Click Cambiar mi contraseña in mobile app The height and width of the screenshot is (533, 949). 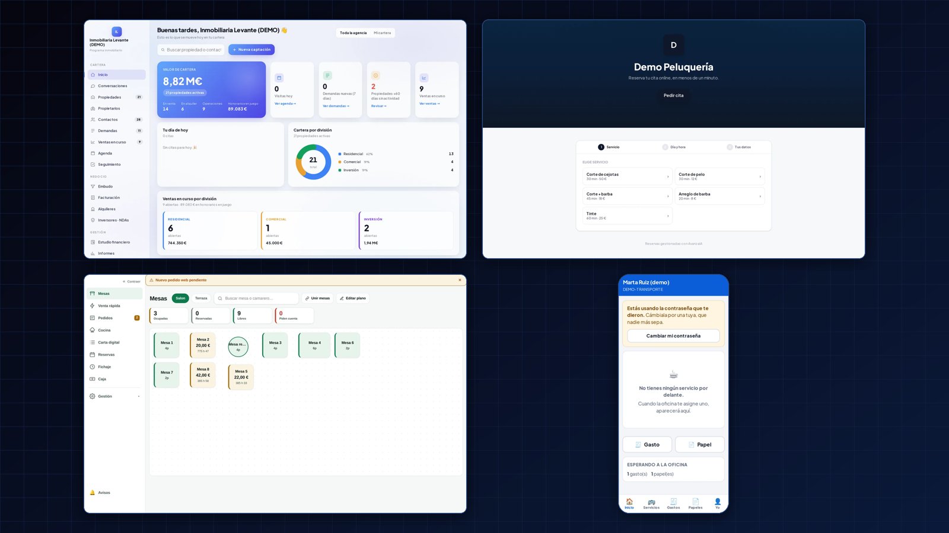pos(673,336)
